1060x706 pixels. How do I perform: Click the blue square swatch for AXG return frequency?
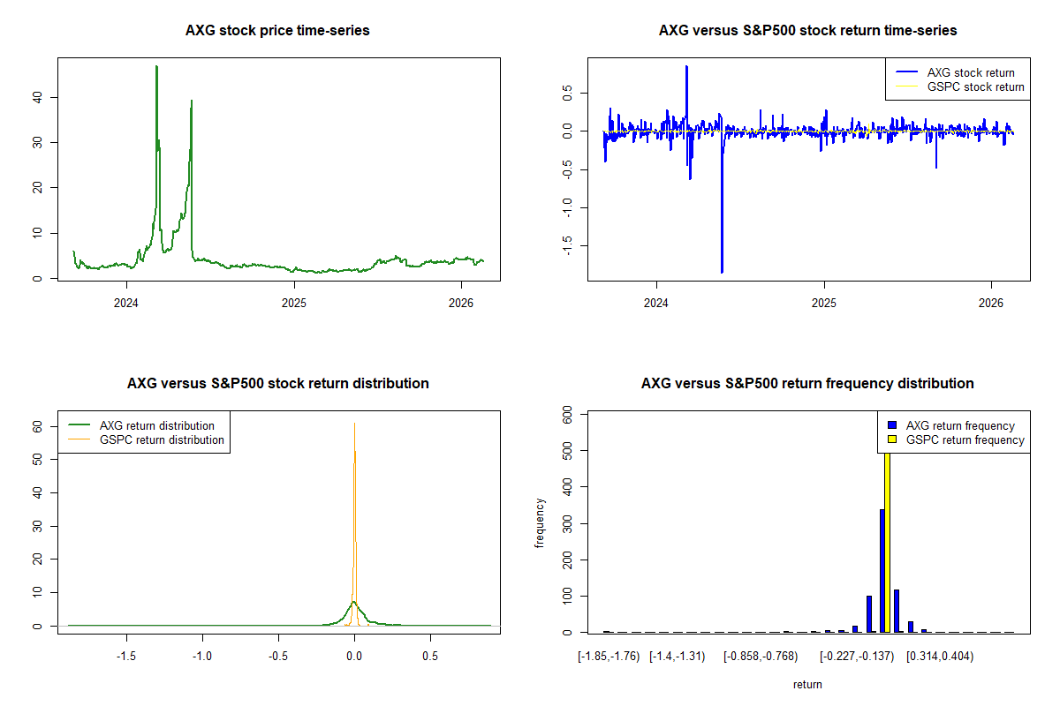892,425
